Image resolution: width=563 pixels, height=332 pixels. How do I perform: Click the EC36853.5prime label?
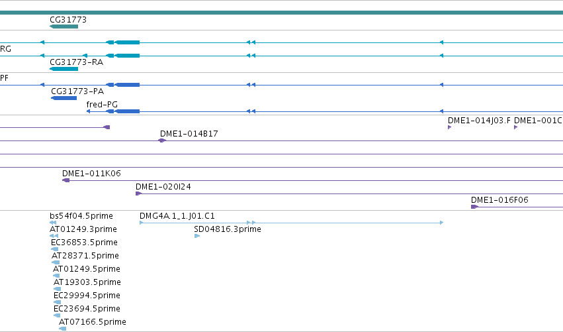85,243
